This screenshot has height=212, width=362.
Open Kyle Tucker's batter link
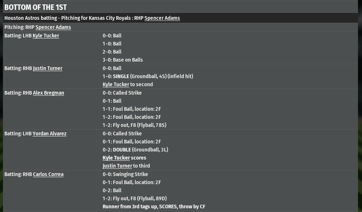[x=46, y=36]
